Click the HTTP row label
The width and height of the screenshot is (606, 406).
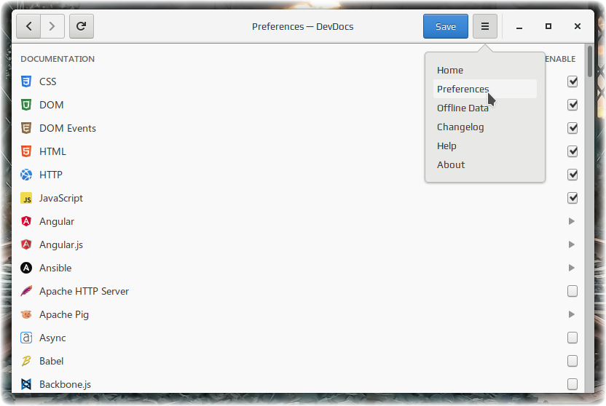click(x=51, y=175)
